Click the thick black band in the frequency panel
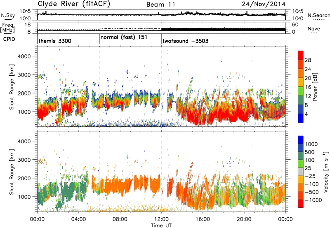 point(223,30)
